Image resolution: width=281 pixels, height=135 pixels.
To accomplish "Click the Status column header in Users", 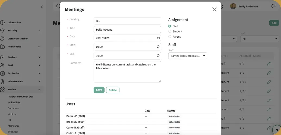I will click(x=171, y=111).
